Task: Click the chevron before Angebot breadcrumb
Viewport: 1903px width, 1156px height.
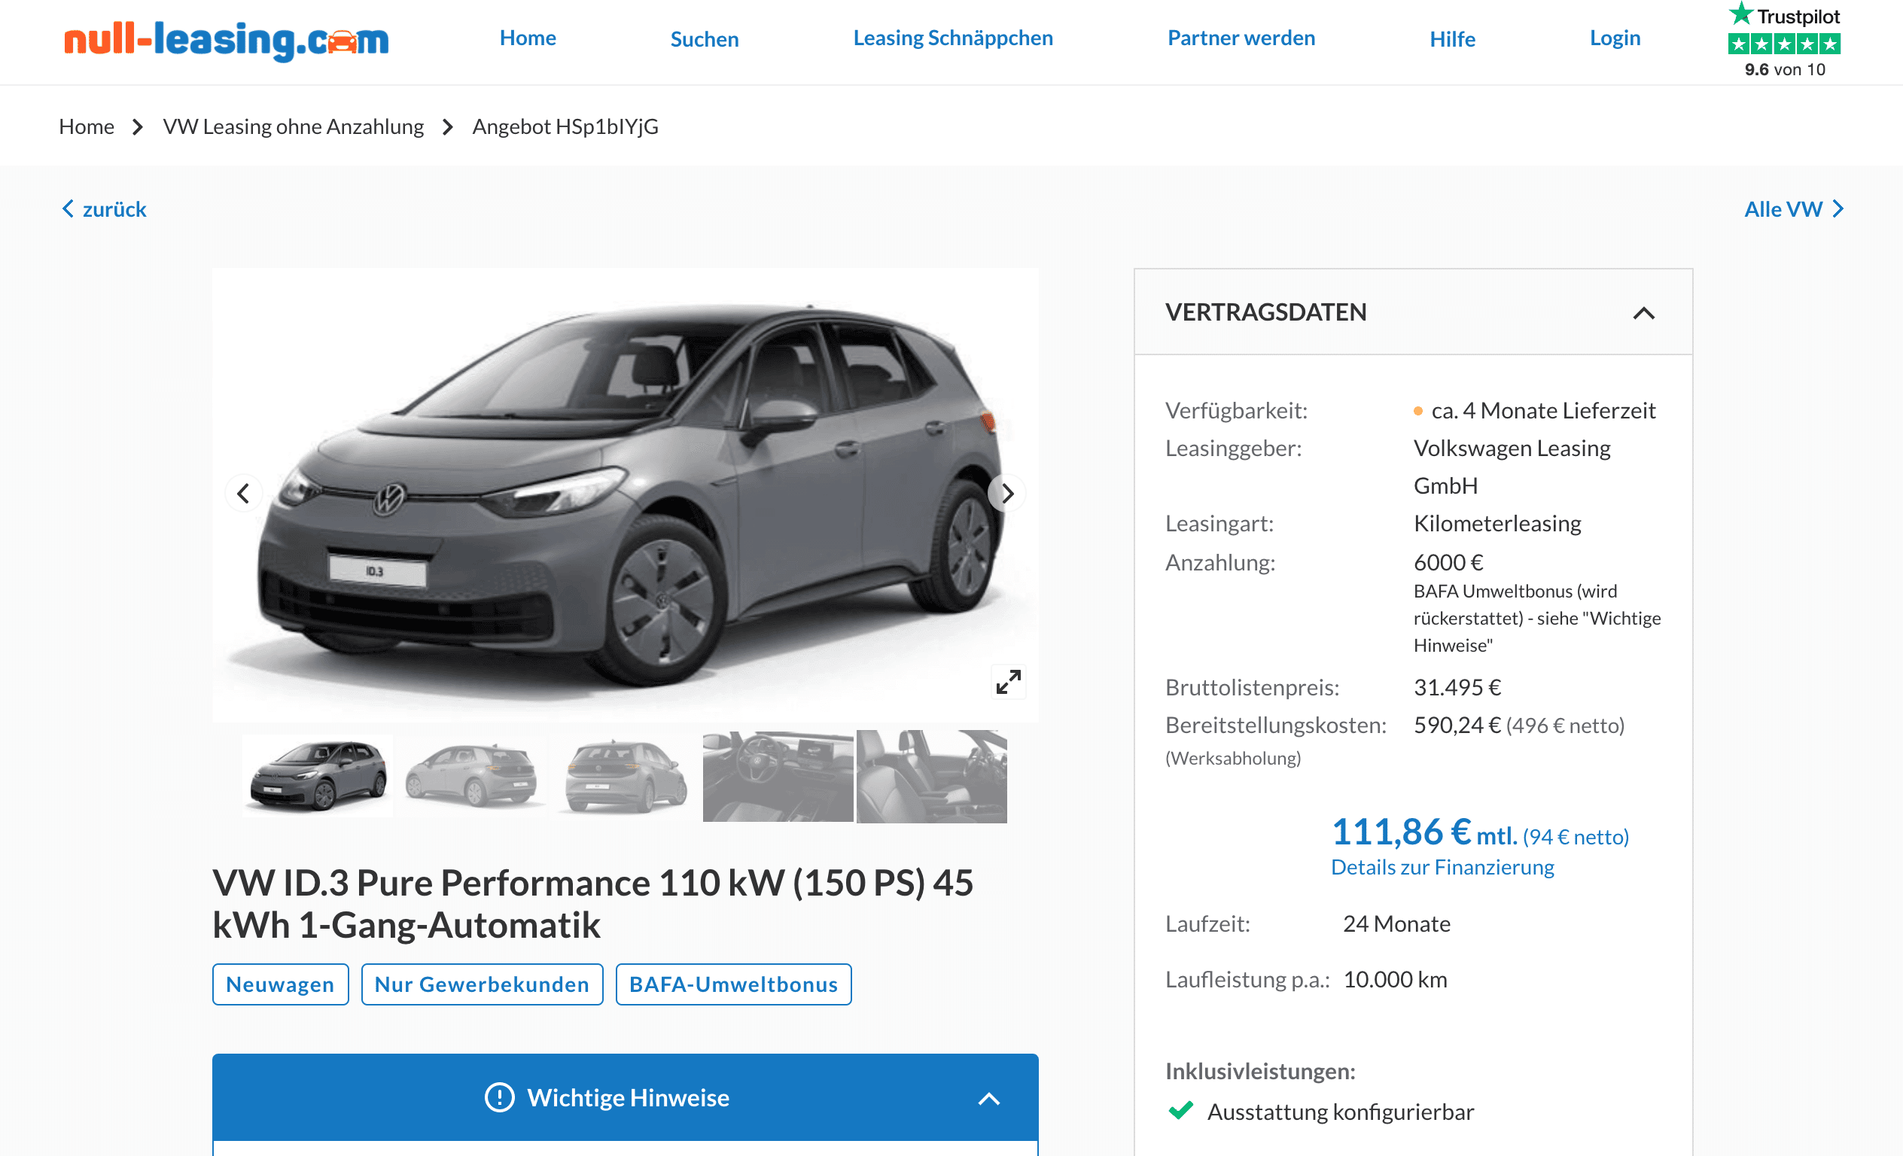Action: (448, 126)
